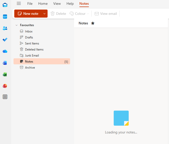Launch PowerPoint from the sidebar
The height and width of the screenshot is (144, 169).
5,86
